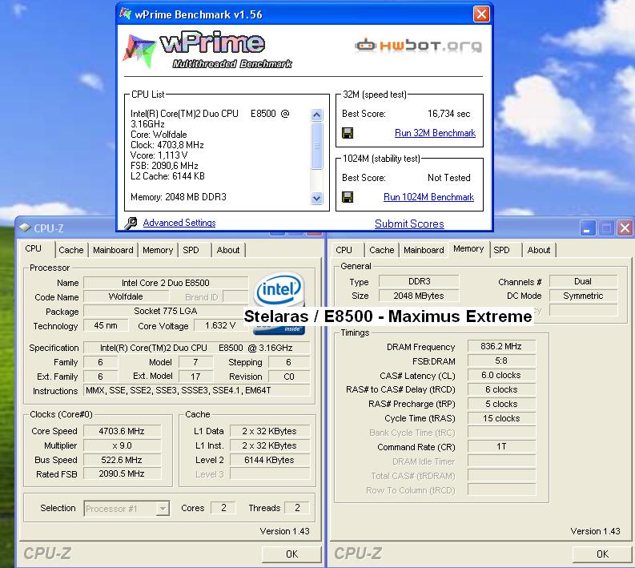The image size is (635, 568).
Task: Click Core Speed value 4703.6 MHz
Action: pyautogui.click(x=122, y=431)
